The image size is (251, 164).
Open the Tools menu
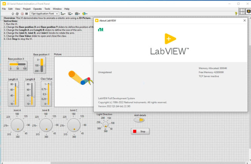(x=47, y=9)
